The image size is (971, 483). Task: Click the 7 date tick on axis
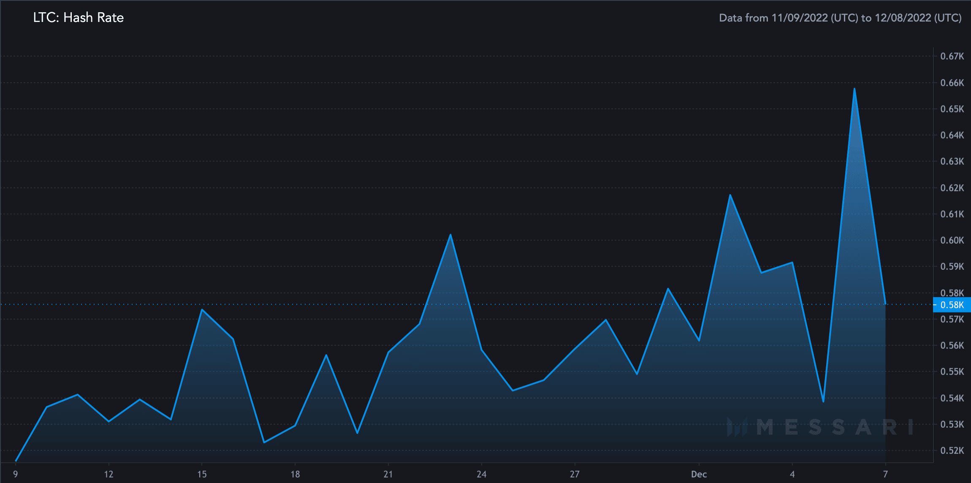click(x=885, y=474)
